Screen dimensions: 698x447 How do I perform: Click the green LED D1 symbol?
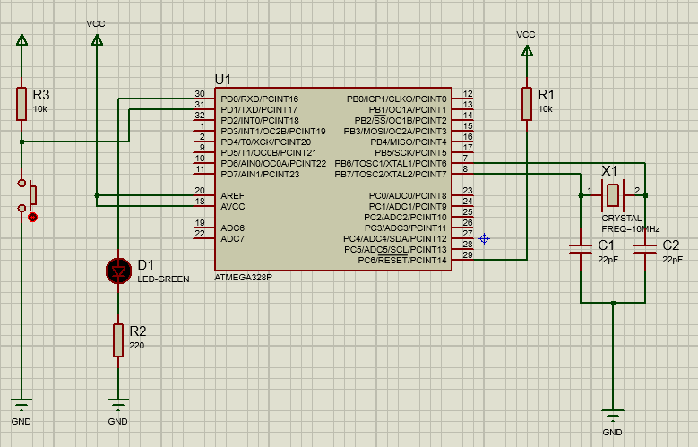(117, 269)
